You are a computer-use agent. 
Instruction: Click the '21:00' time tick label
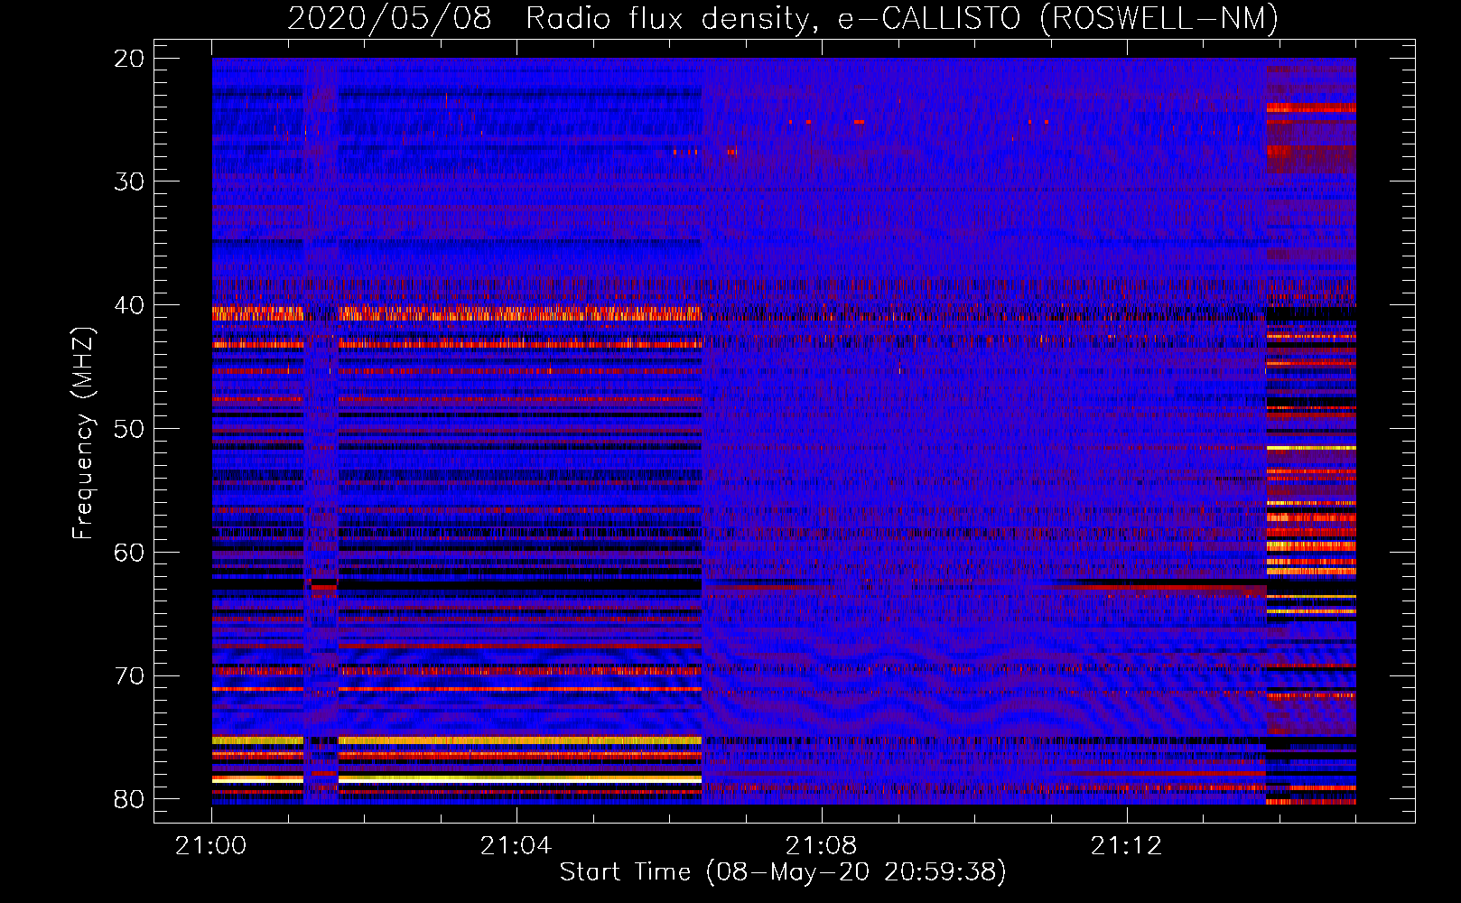[211, 846]
